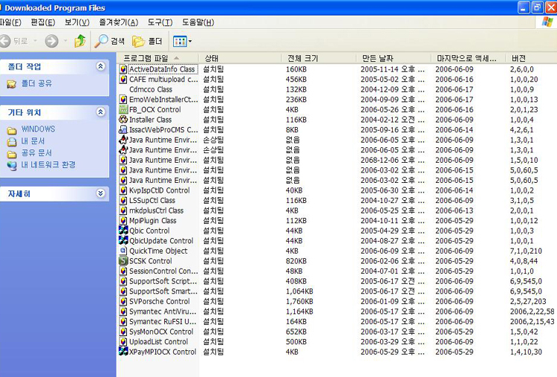Collapse the 폴더 작업 panel
The width and height of the screenshot is (557, 377).
click(100, 66)
